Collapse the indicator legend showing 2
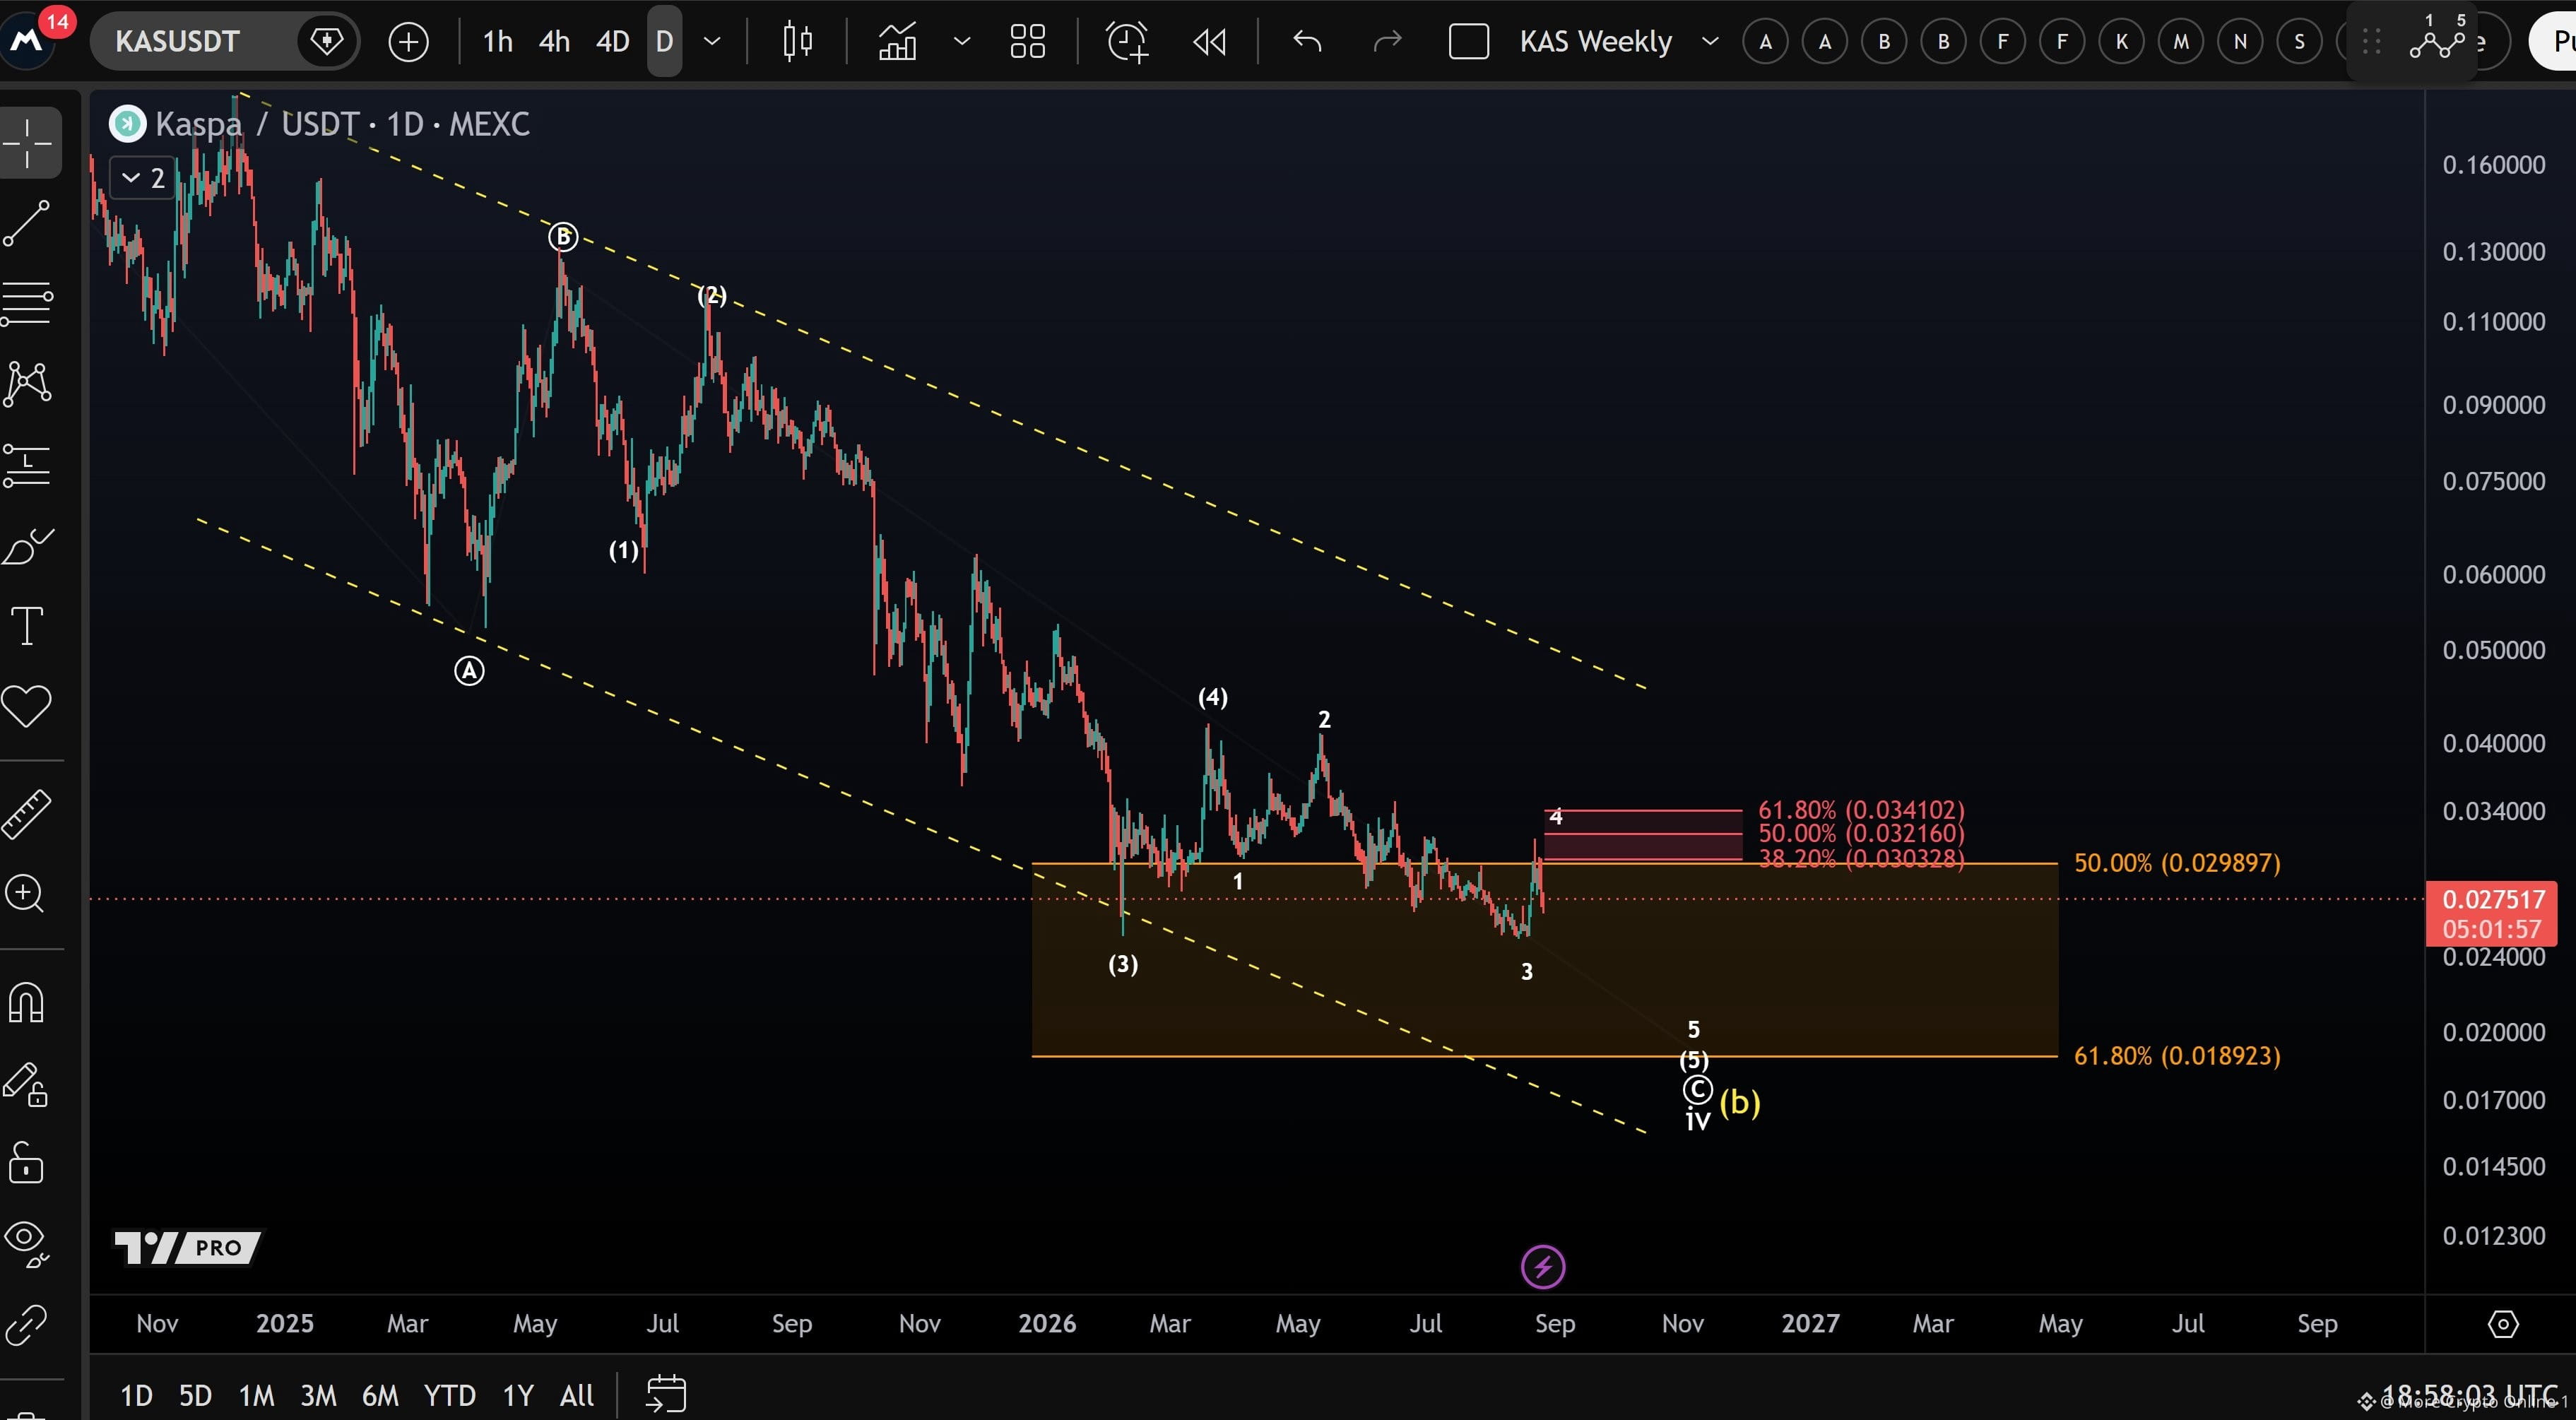 coord(143,178)
